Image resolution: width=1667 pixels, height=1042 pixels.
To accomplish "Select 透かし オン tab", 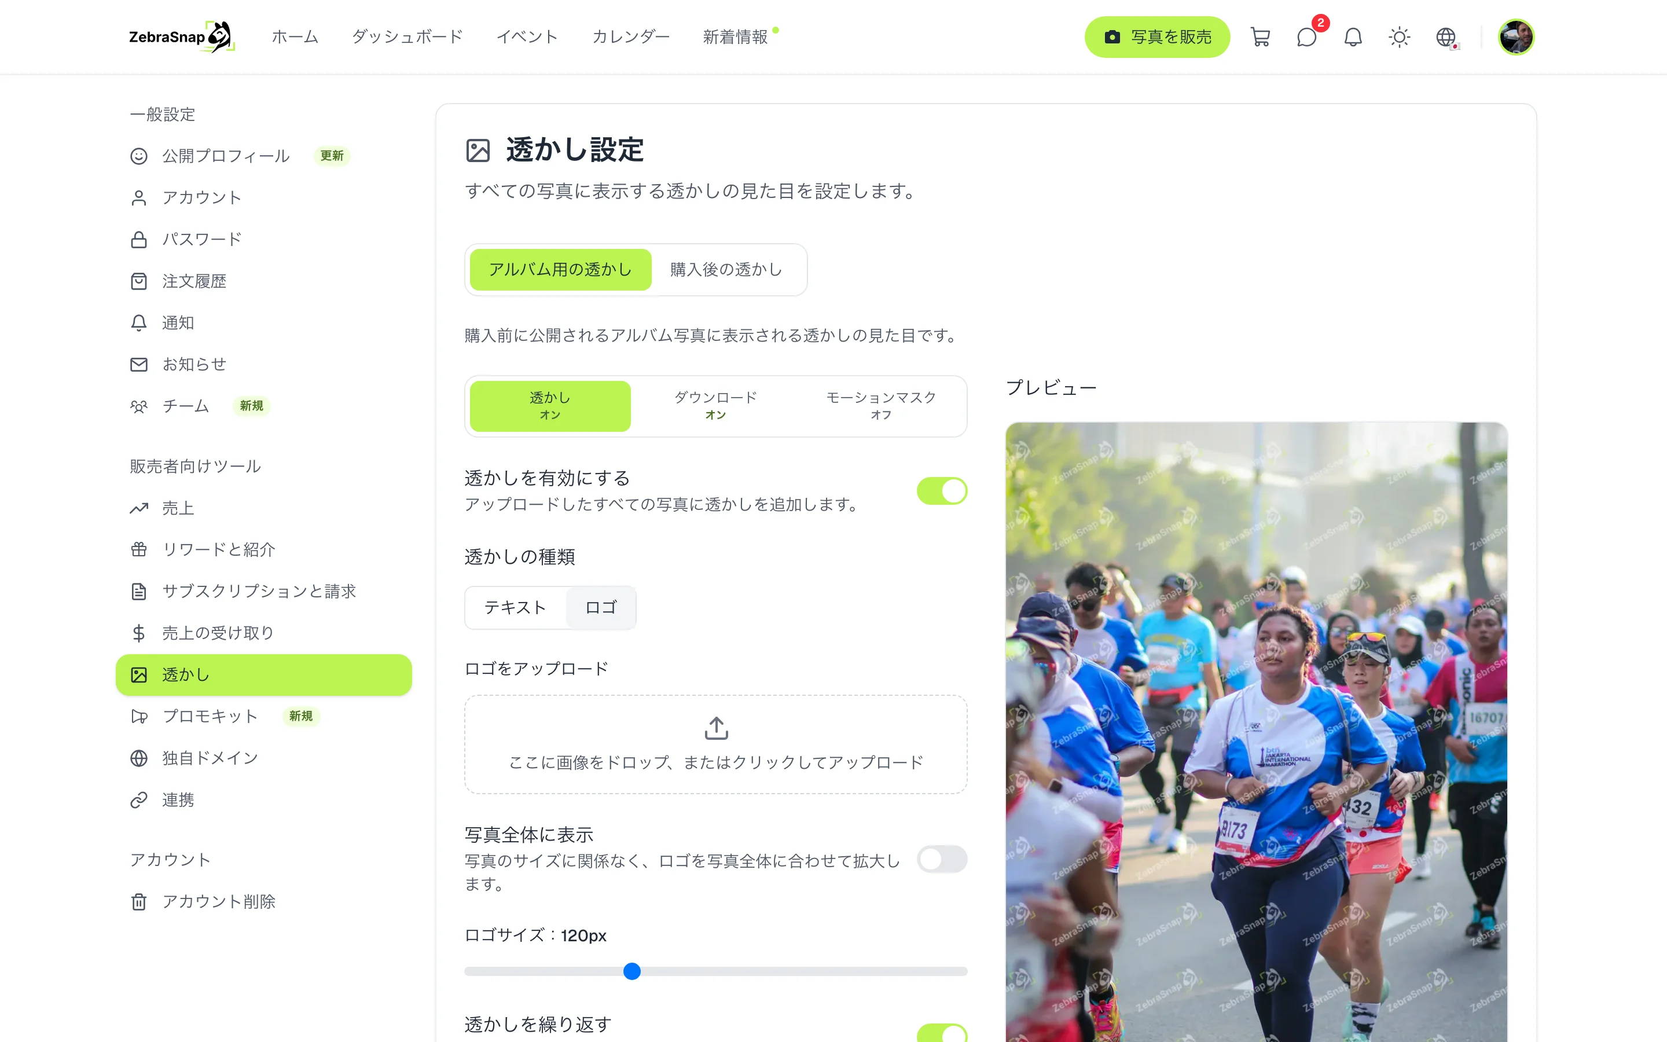I will click(550, 406).
